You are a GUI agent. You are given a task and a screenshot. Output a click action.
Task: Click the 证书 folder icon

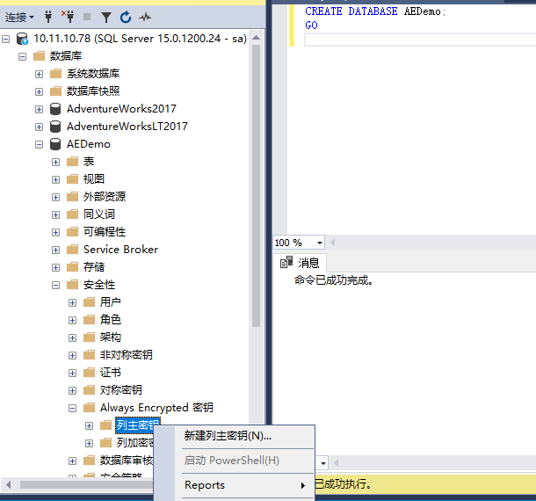[90, 372]
